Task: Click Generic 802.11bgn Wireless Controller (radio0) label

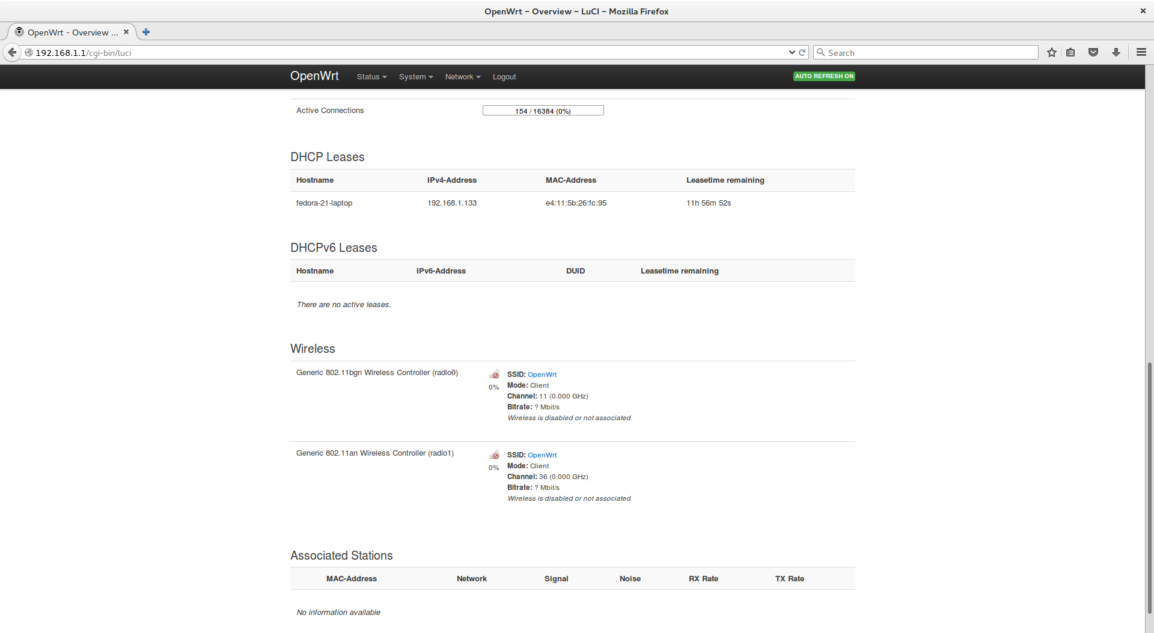Action: coord(377,373)
